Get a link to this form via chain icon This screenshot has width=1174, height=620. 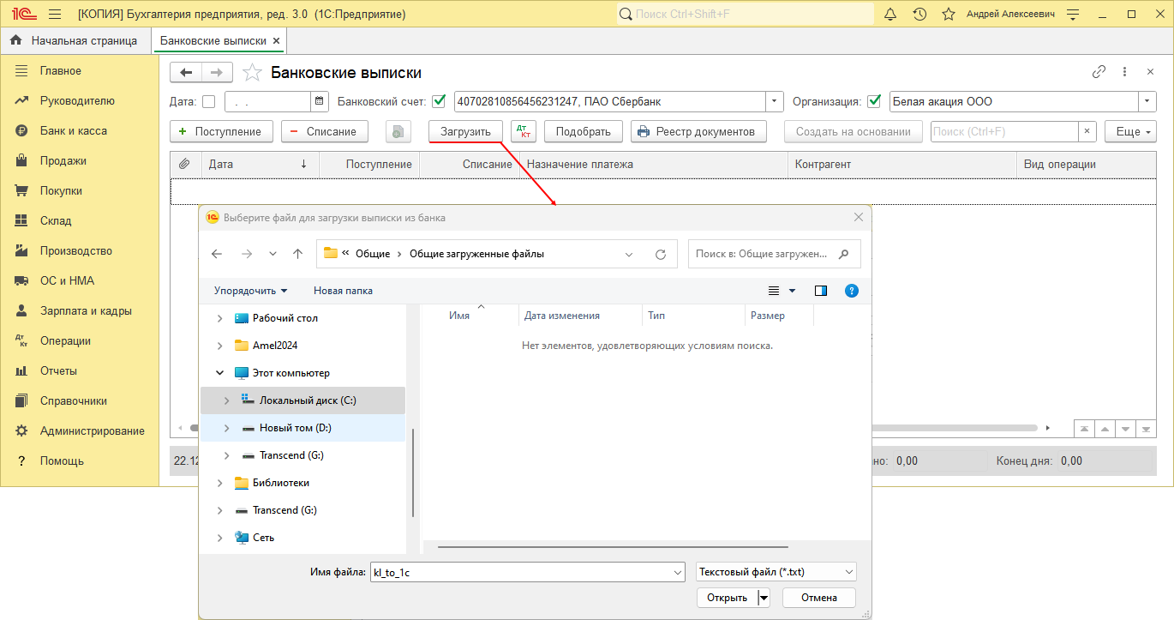coord(1099,72)
